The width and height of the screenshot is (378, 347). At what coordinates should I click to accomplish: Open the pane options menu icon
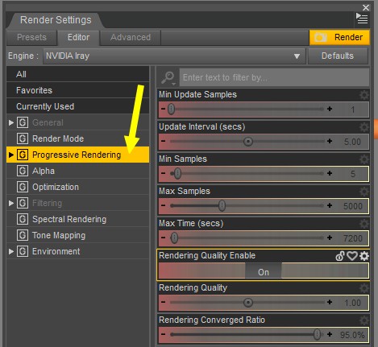coord(362,19)
